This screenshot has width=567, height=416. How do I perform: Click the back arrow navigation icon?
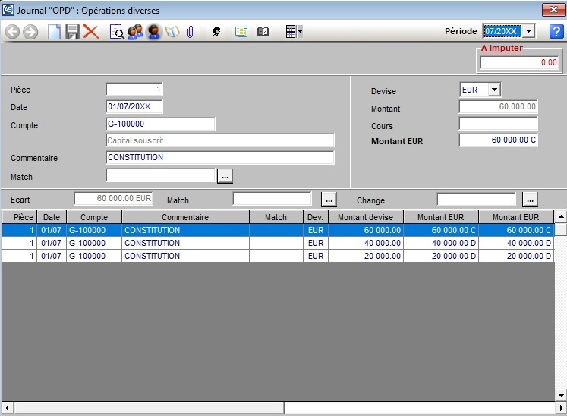[x=11, y=32]
